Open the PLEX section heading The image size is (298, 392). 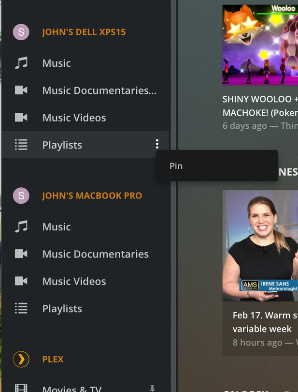[53, 359]
